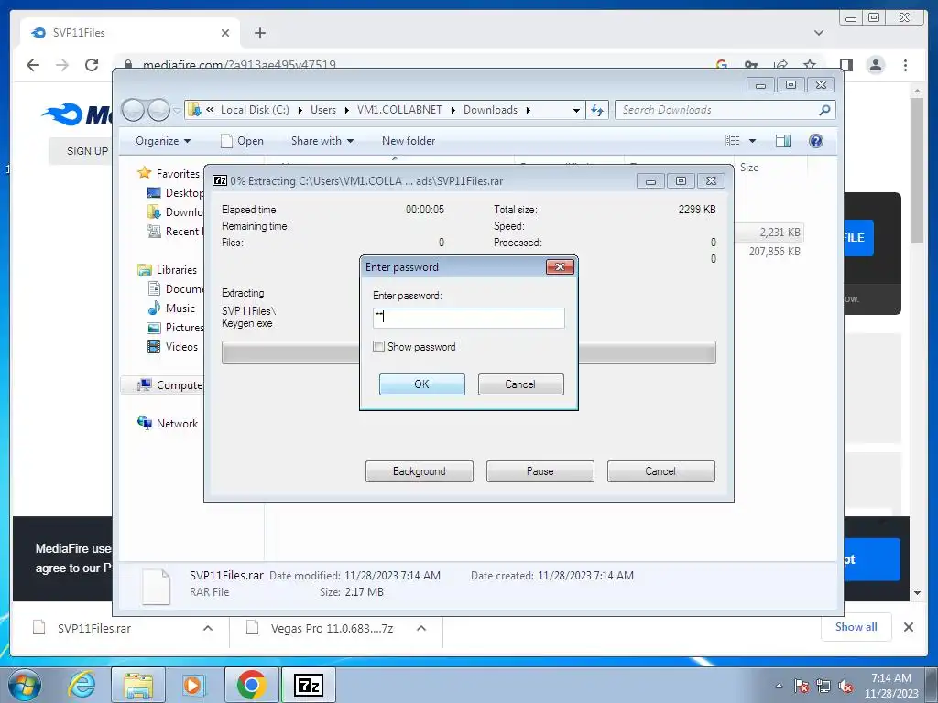Viewport: 938px width, 703px height.
Task: Cancel the Enter password dialog
Action: pos(520,384)
